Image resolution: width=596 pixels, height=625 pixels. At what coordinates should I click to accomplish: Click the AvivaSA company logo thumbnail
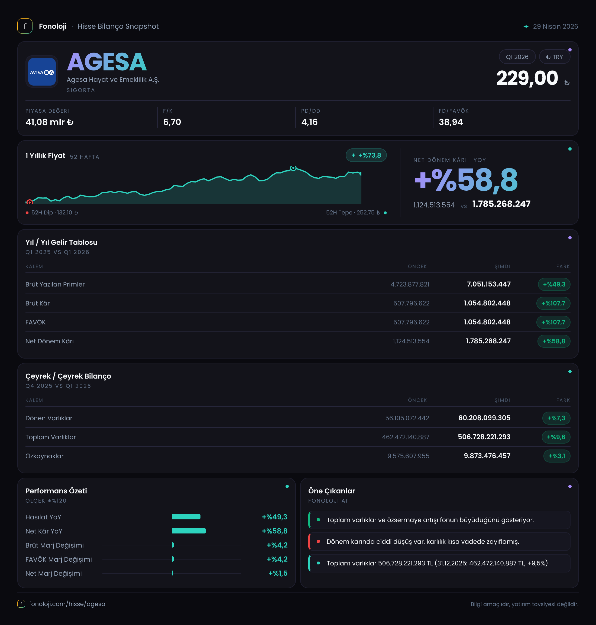pyautogui.click(x=42, y=72)
